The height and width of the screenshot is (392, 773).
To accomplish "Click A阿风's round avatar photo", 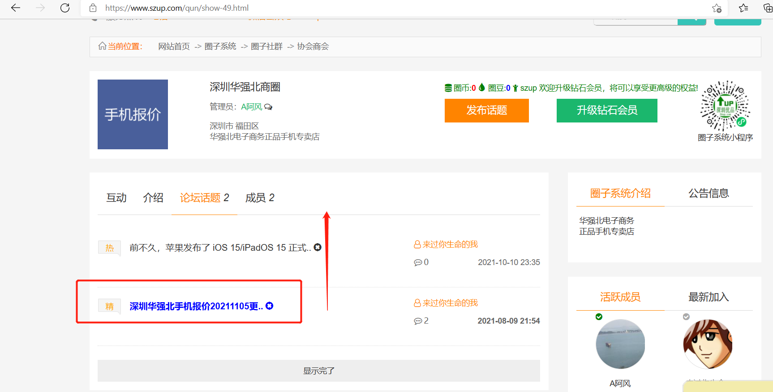I will tap(620, 344).
